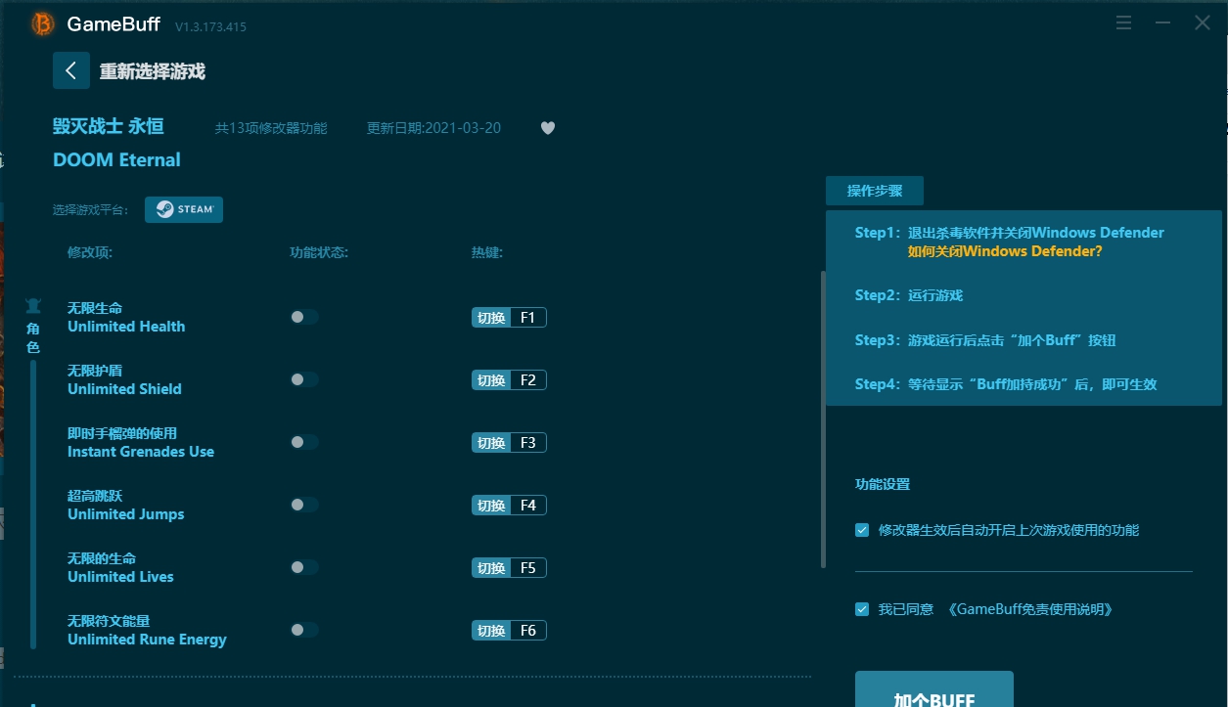Edit the F3 hotkey field
Image resolution: width=1228 pixels, height=707 pixels.
point(528,443)
